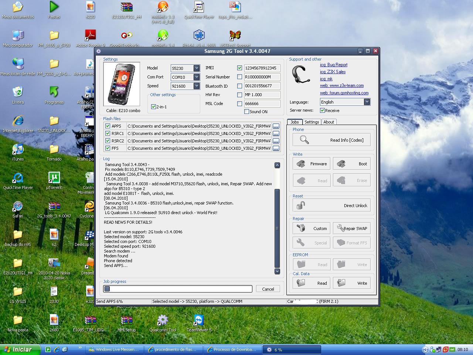Screen dimensions: 473x355
Task: Browse for the FFS flash file
Action: coord(276,148)
